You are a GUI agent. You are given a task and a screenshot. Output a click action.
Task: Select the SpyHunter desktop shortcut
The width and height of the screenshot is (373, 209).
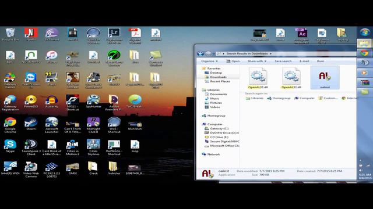[x=93, y=101]
